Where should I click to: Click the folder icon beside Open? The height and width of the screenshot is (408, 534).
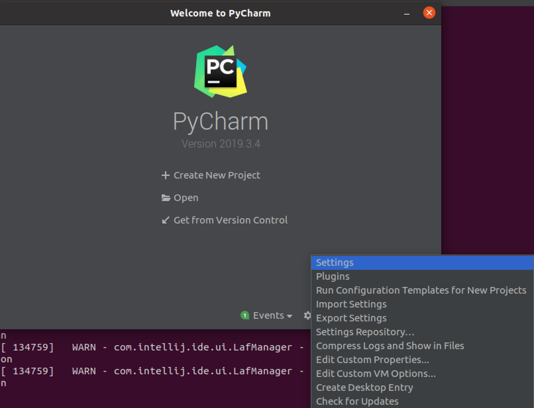click(x=166, y=197)
